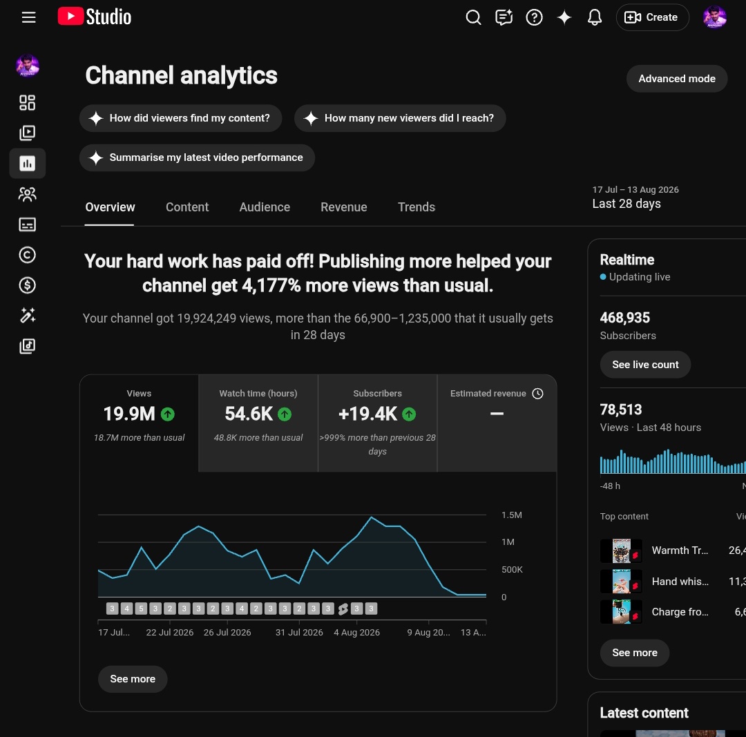746x737 pixels.
Task: Select the Watch time (hours) metric card
Action: pos(258,423)
